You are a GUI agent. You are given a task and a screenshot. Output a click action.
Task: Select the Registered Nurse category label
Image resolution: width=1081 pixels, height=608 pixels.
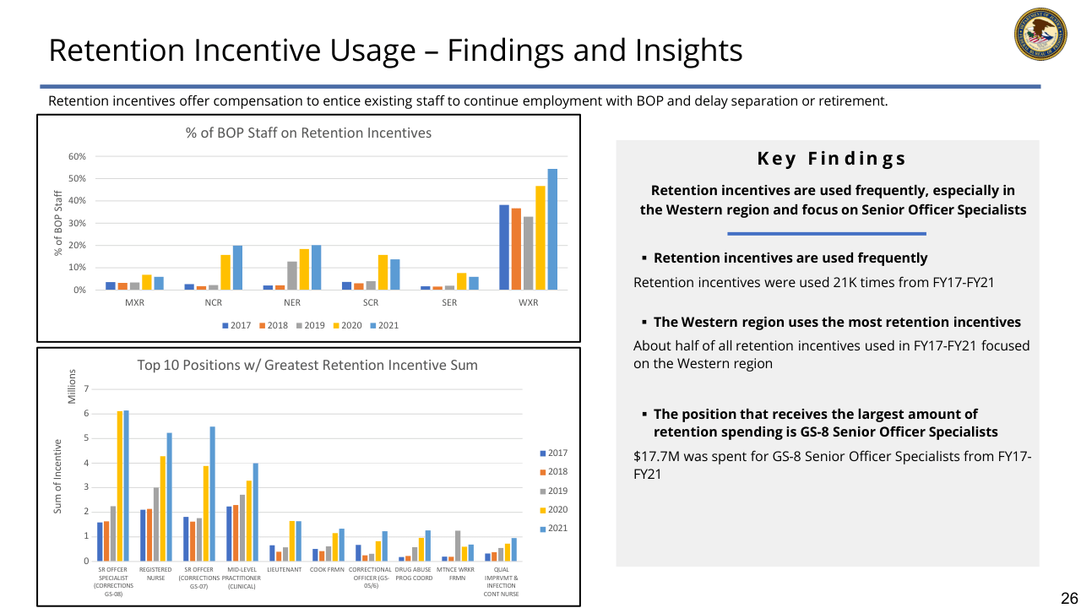155,574
